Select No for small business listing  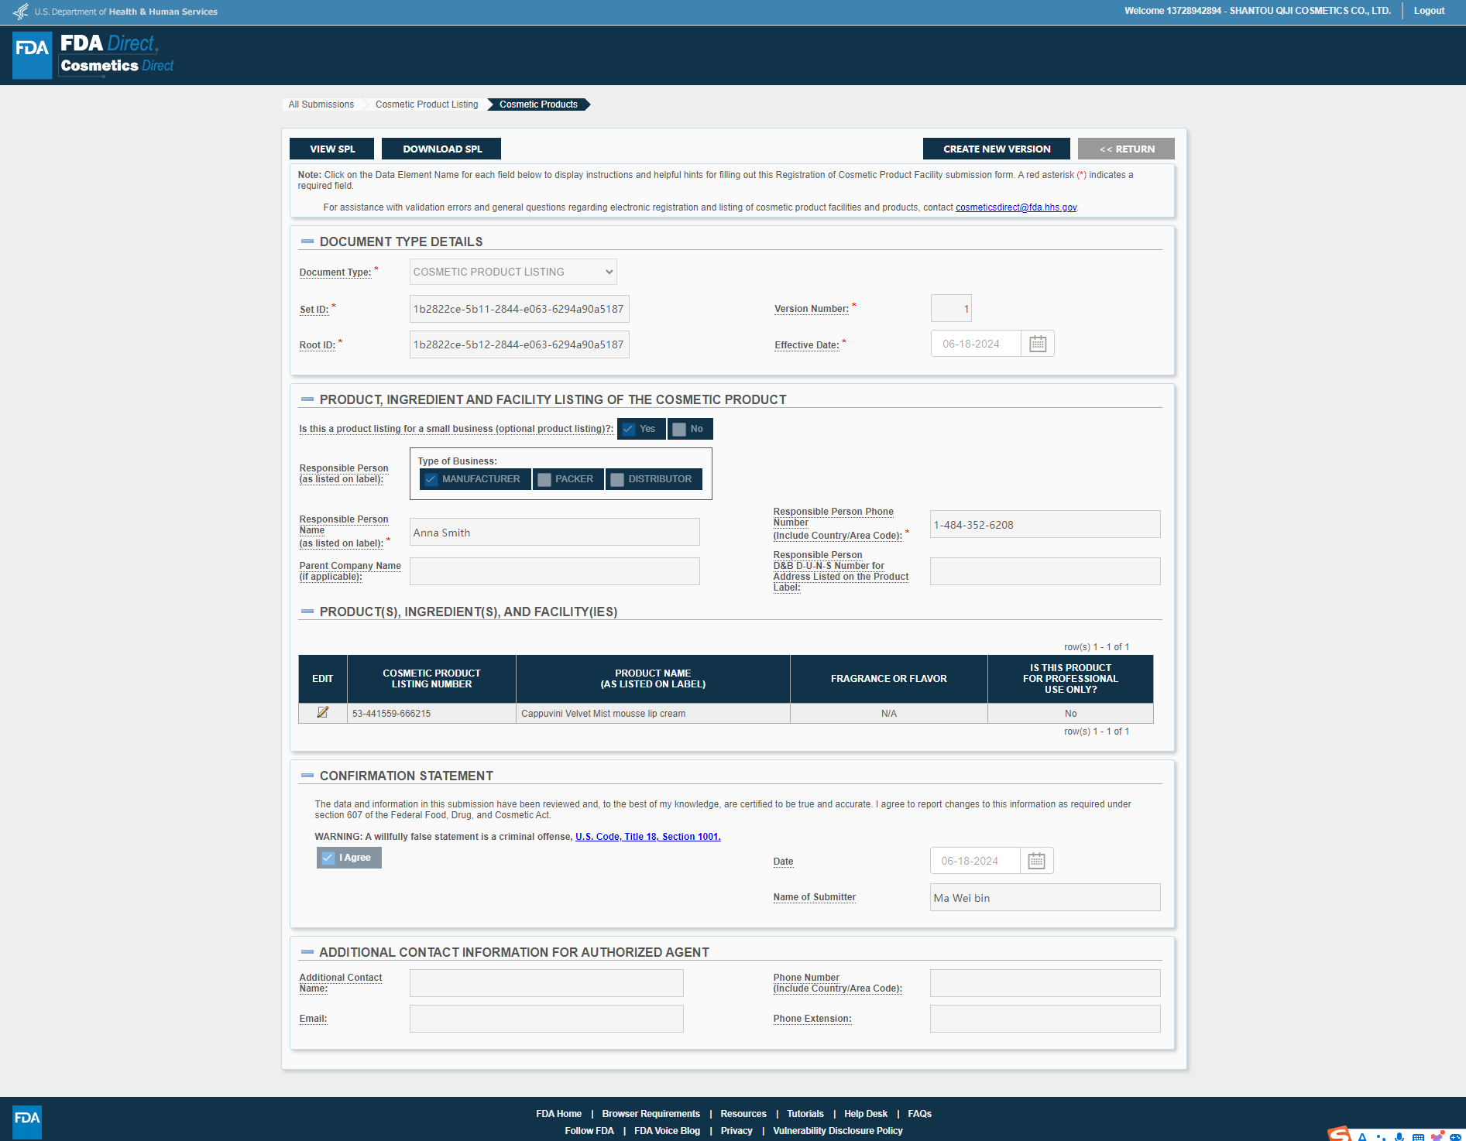click(x=679, y=429)
